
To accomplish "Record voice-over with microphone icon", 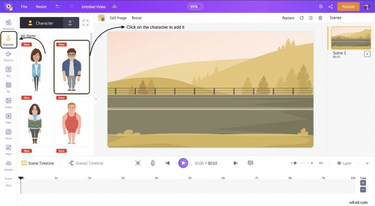I will tap(153, 163).
